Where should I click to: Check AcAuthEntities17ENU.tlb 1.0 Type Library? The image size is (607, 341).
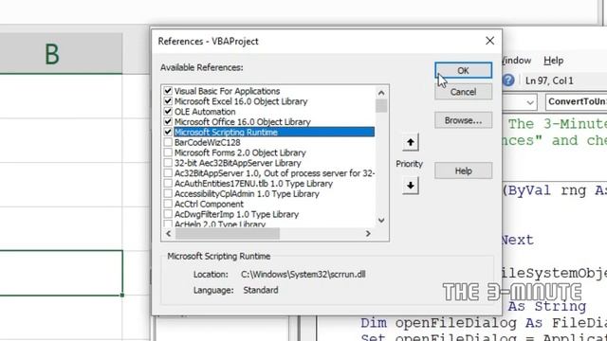click(x=168, y=183)
